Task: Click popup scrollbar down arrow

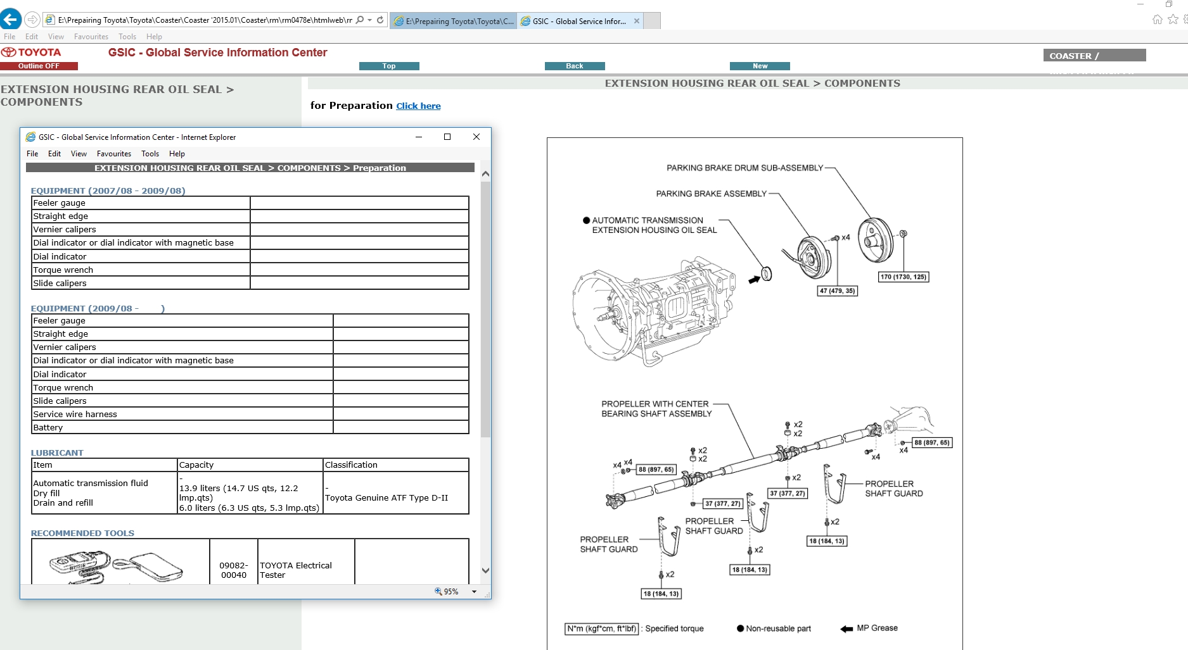Action: point(485,570)
